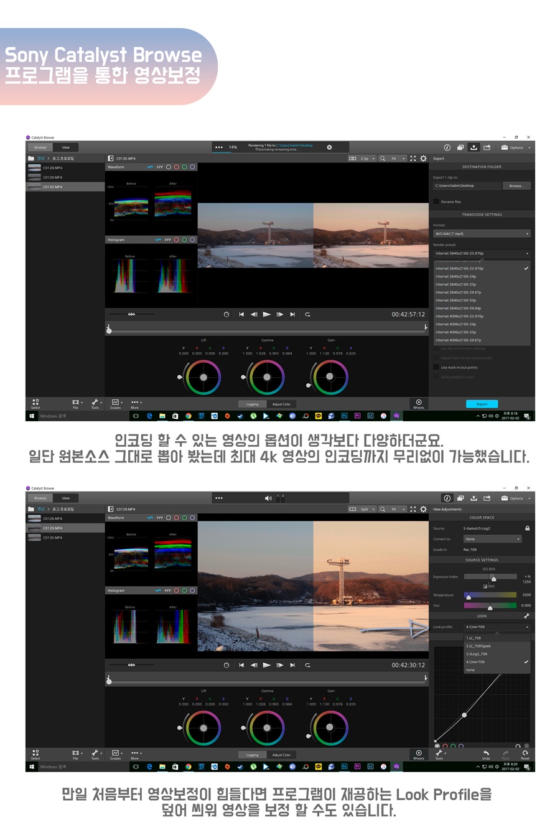Reset adjustments in View Adjustments window
The image size is (560, 840).
click(x=525, y=754)
